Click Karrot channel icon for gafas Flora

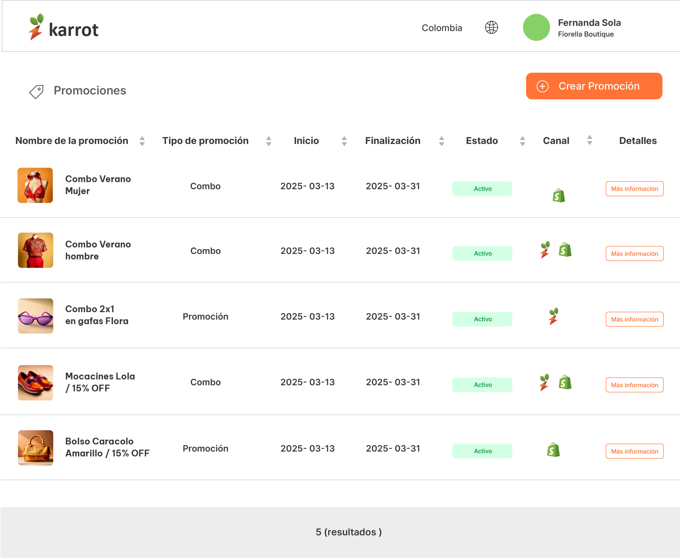coord(554,316)
